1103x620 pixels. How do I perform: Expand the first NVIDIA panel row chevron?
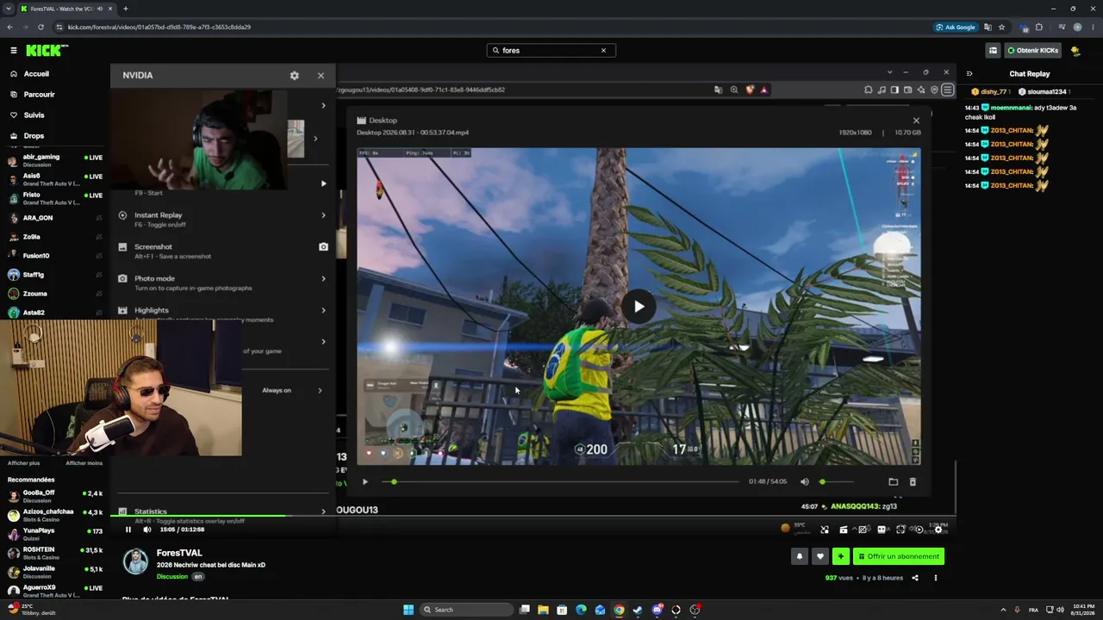(323, 106)
